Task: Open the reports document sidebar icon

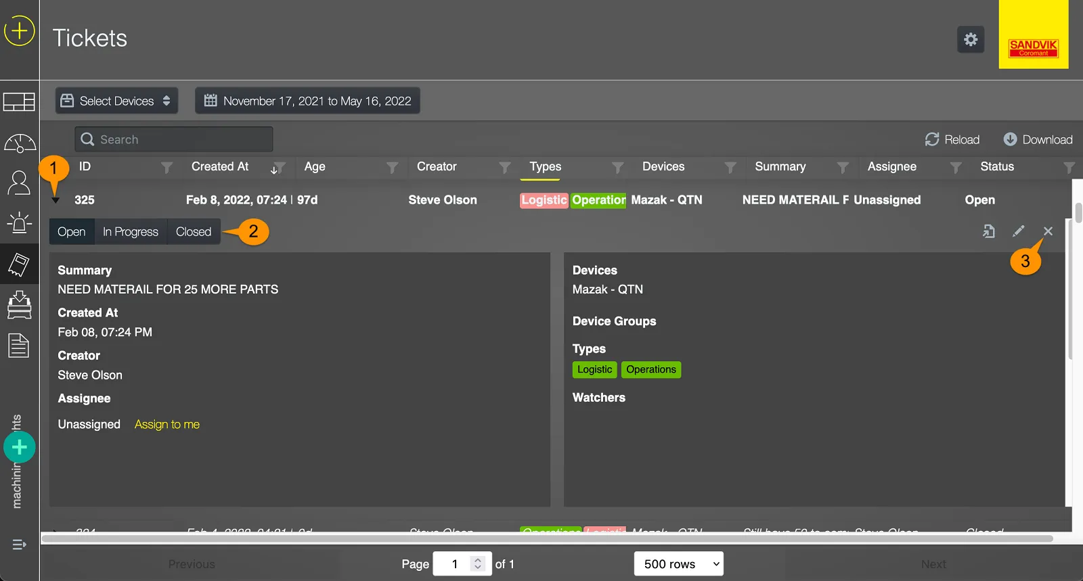Action: coord(19,346)
